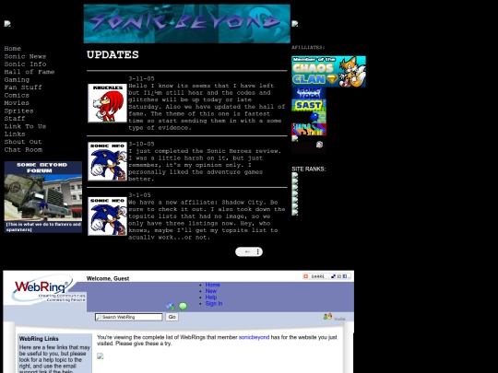Click Sonic Neo avatar on 3-1-05 update
The width and height of the screenshot is (498, 373).
(107, 216)
